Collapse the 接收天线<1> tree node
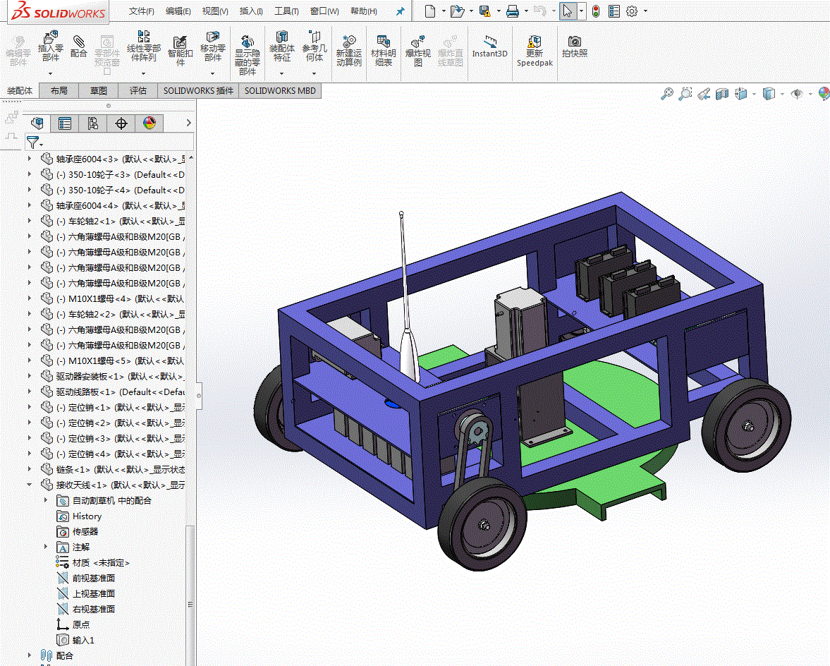This screenshot has width=830, height=666. coord(30,485)
